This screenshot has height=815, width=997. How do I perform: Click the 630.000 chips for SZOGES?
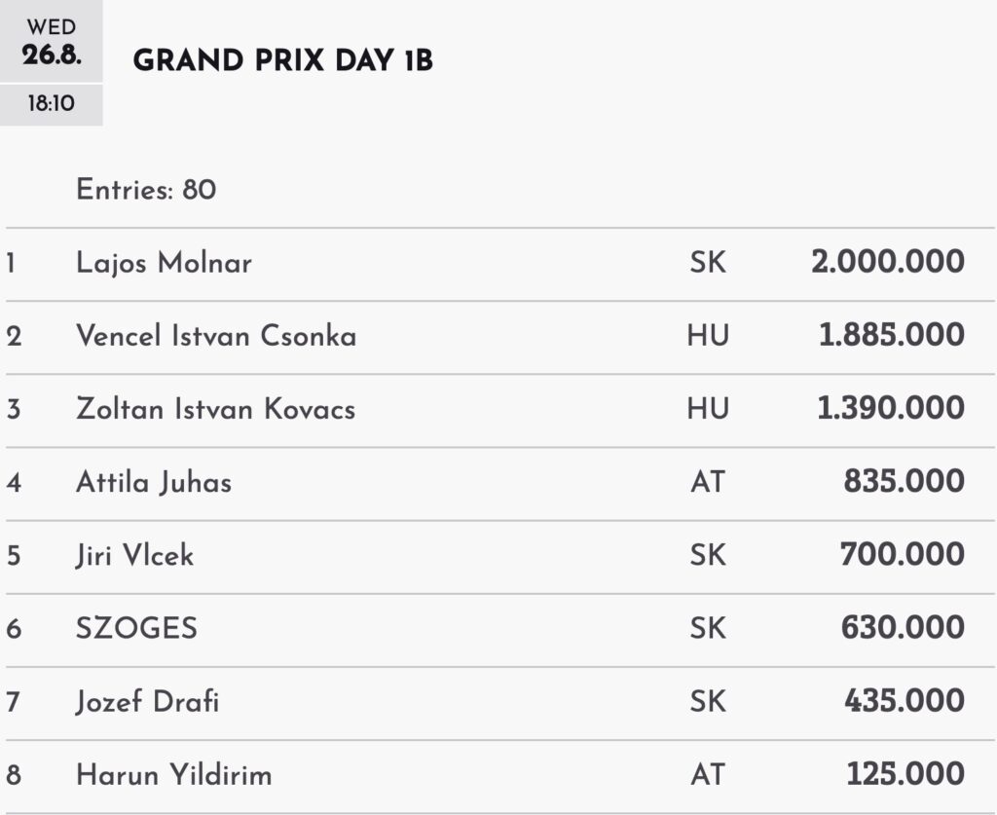(903, 628)
